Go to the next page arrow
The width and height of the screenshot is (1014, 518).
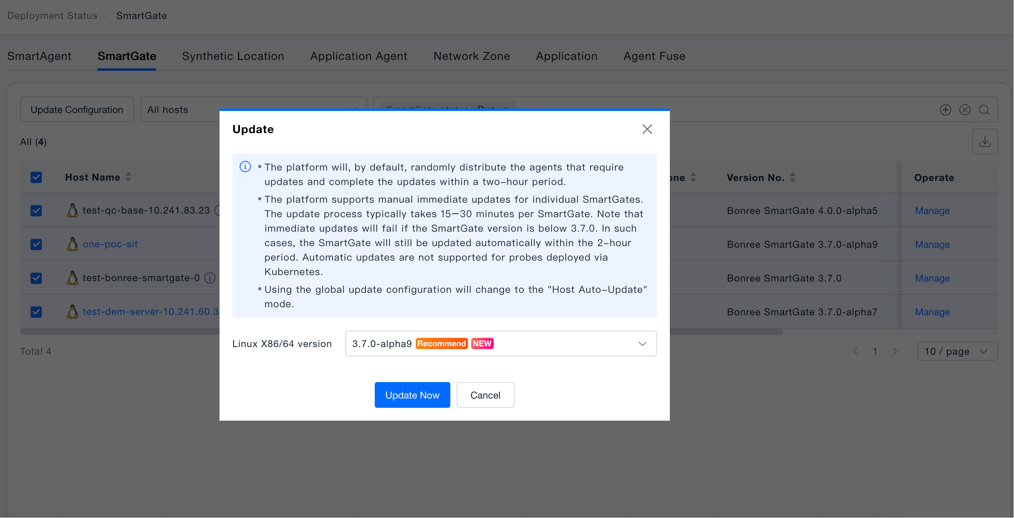pos(895,351)
